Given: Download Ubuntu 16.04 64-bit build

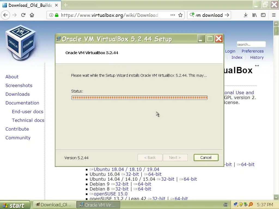Looking at the screenshot, I should 155,174.
